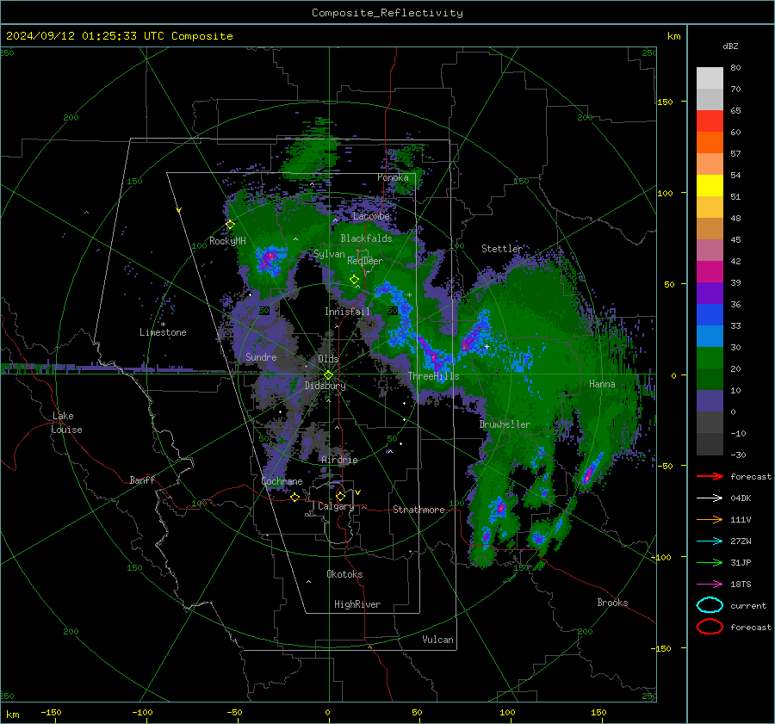The image size is (775, 724).
Task: Click the Sylvan town label
Action: tap(329, 254)
